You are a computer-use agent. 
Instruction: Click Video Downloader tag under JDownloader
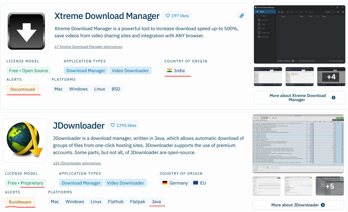(x=125, y=183)
